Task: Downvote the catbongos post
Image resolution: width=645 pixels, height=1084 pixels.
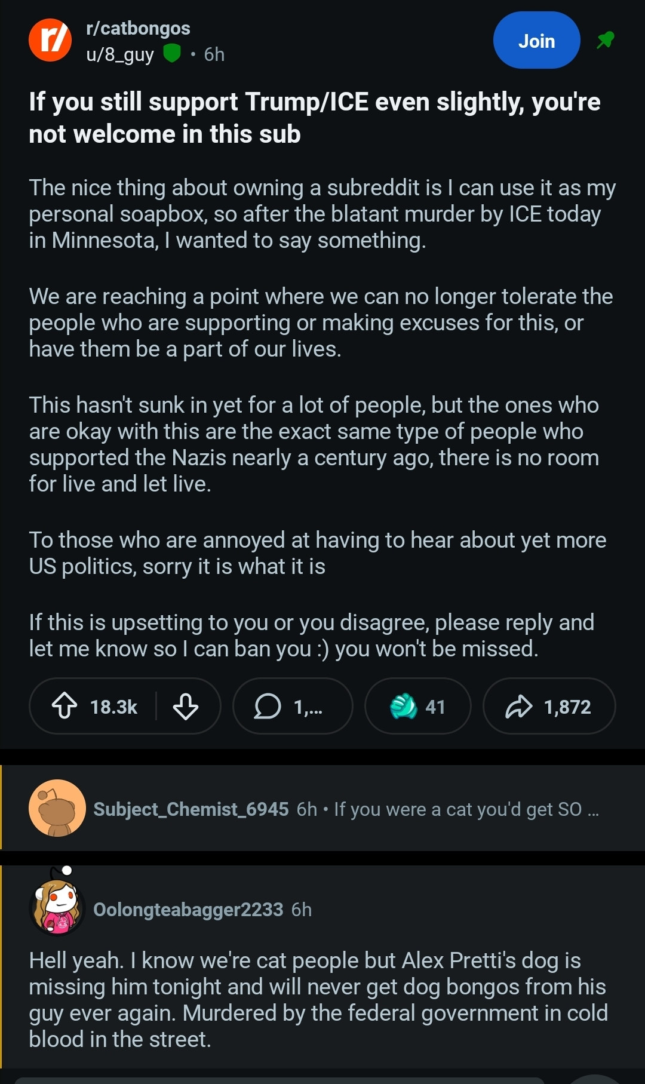Action: [x=186, y=707]
